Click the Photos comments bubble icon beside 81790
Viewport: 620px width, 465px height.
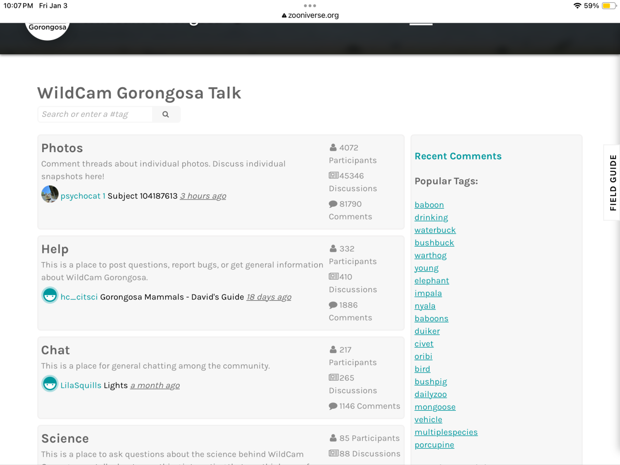(x=333, y=204)
